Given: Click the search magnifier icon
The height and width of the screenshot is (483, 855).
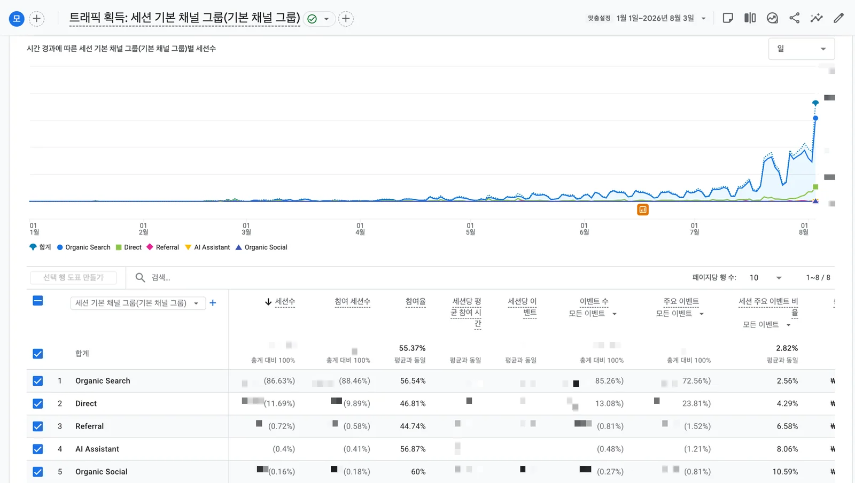Looking at the screenshot, I should coord(140,277).
